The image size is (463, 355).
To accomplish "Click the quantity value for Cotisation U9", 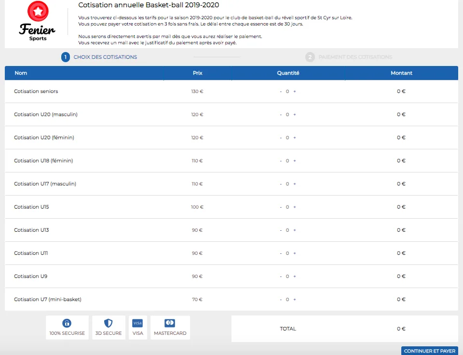I will coord(287,276).
